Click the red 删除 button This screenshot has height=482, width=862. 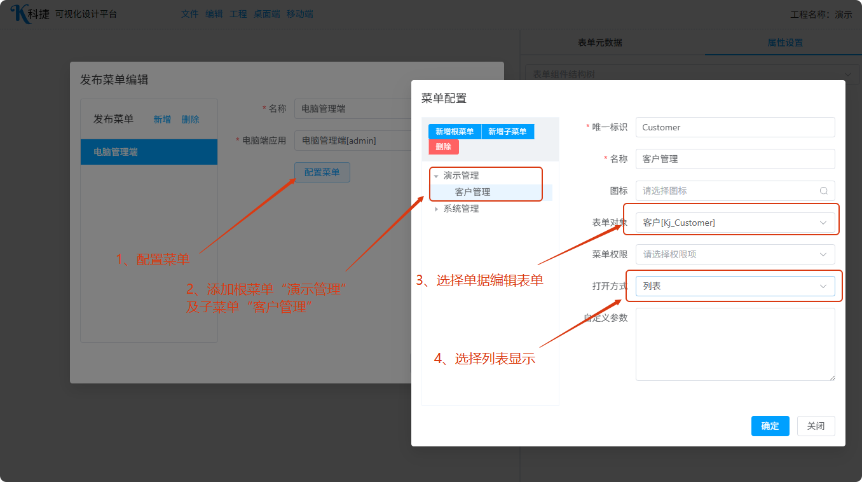click(x=443, y=147)
